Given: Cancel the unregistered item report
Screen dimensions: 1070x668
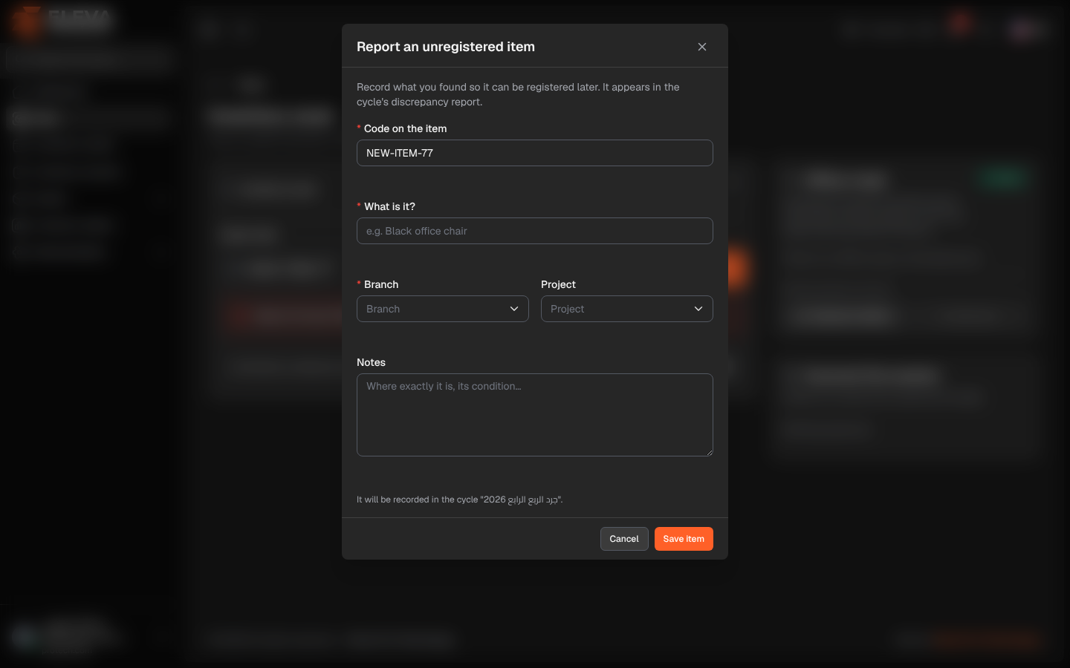Looking at the screenshot, I should pyautogui.click(x=624, y=539).
